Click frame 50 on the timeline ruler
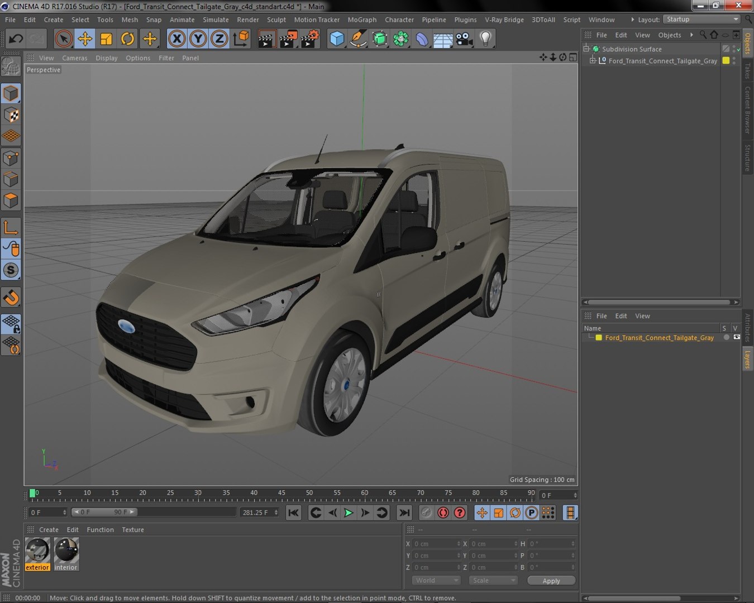The height and width of the screenshot is (603, 754). [x=309, y=494]
